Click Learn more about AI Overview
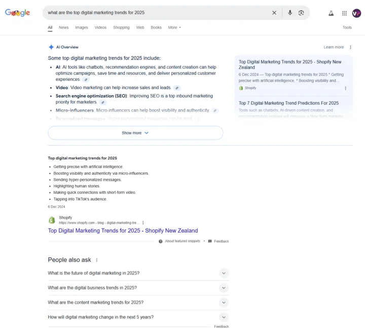Screen dimensions: 365x333 [334, 47]
